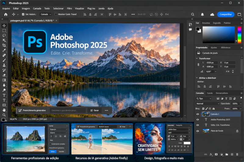The width and height of the screenshot is (244, 162).
Task: Open cloud documents icon
Action: tap(212, 14)
